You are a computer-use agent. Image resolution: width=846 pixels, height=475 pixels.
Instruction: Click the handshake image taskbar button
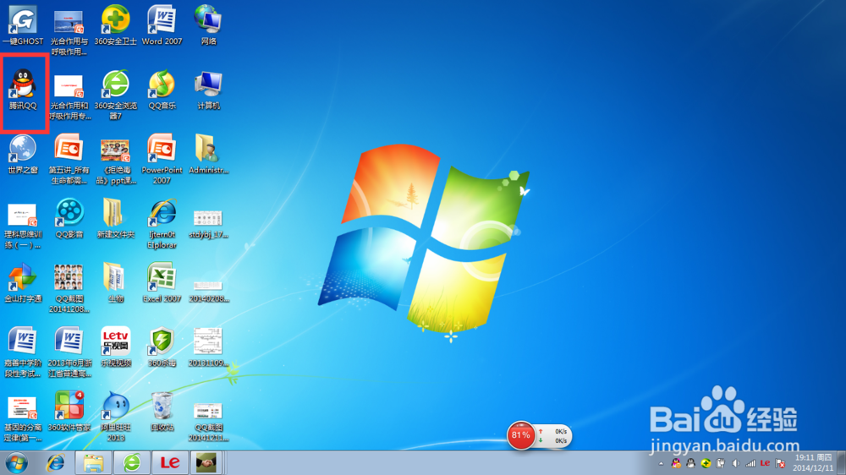[x=206, y=463]
